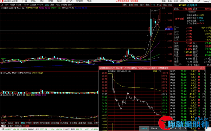Click the round icon beside the MACD label

click(1, 95)
